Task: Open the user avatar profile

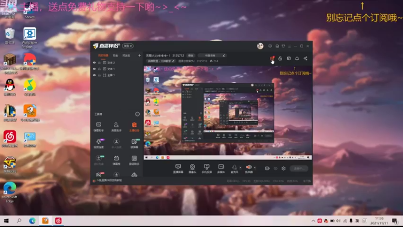Action: [x=260, y=46]
